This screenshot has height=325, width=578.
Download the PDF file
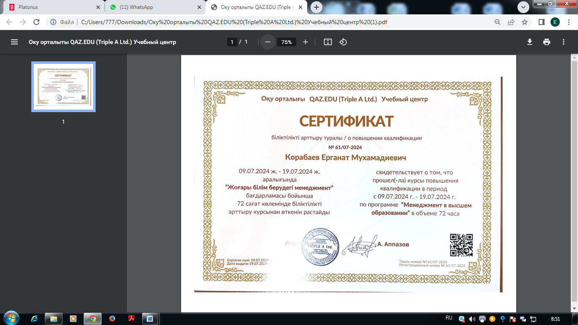[x=529, y=42]
